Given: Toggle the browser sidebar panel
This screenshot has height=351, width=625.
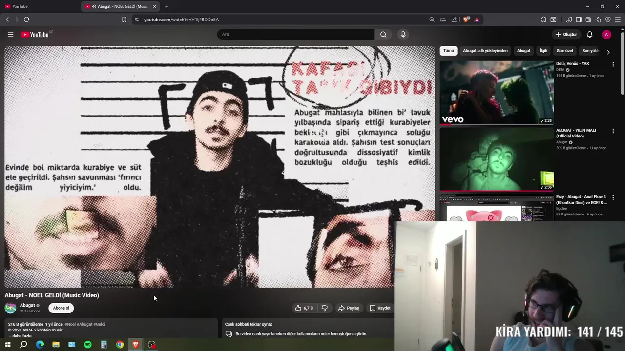Looking at the screenshot, I should point(579,19).
